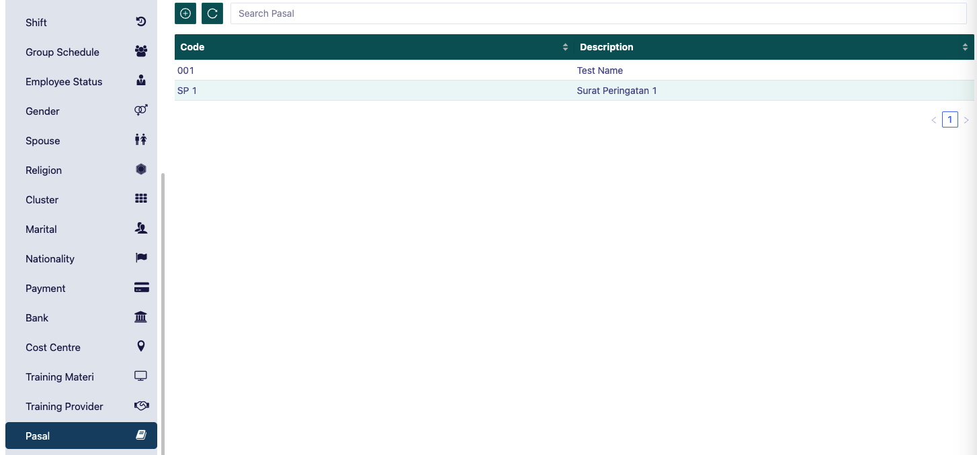Click the Cluster grid icon
The height and width of the screenshot is (455, 977).
141,199
